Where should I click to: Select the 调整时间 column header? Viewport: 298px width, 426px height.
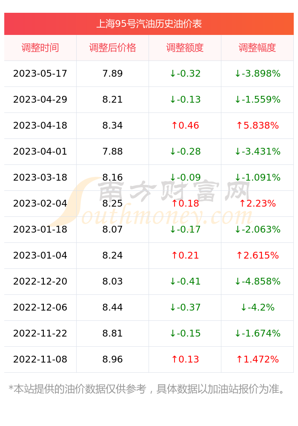pos(40,48)
